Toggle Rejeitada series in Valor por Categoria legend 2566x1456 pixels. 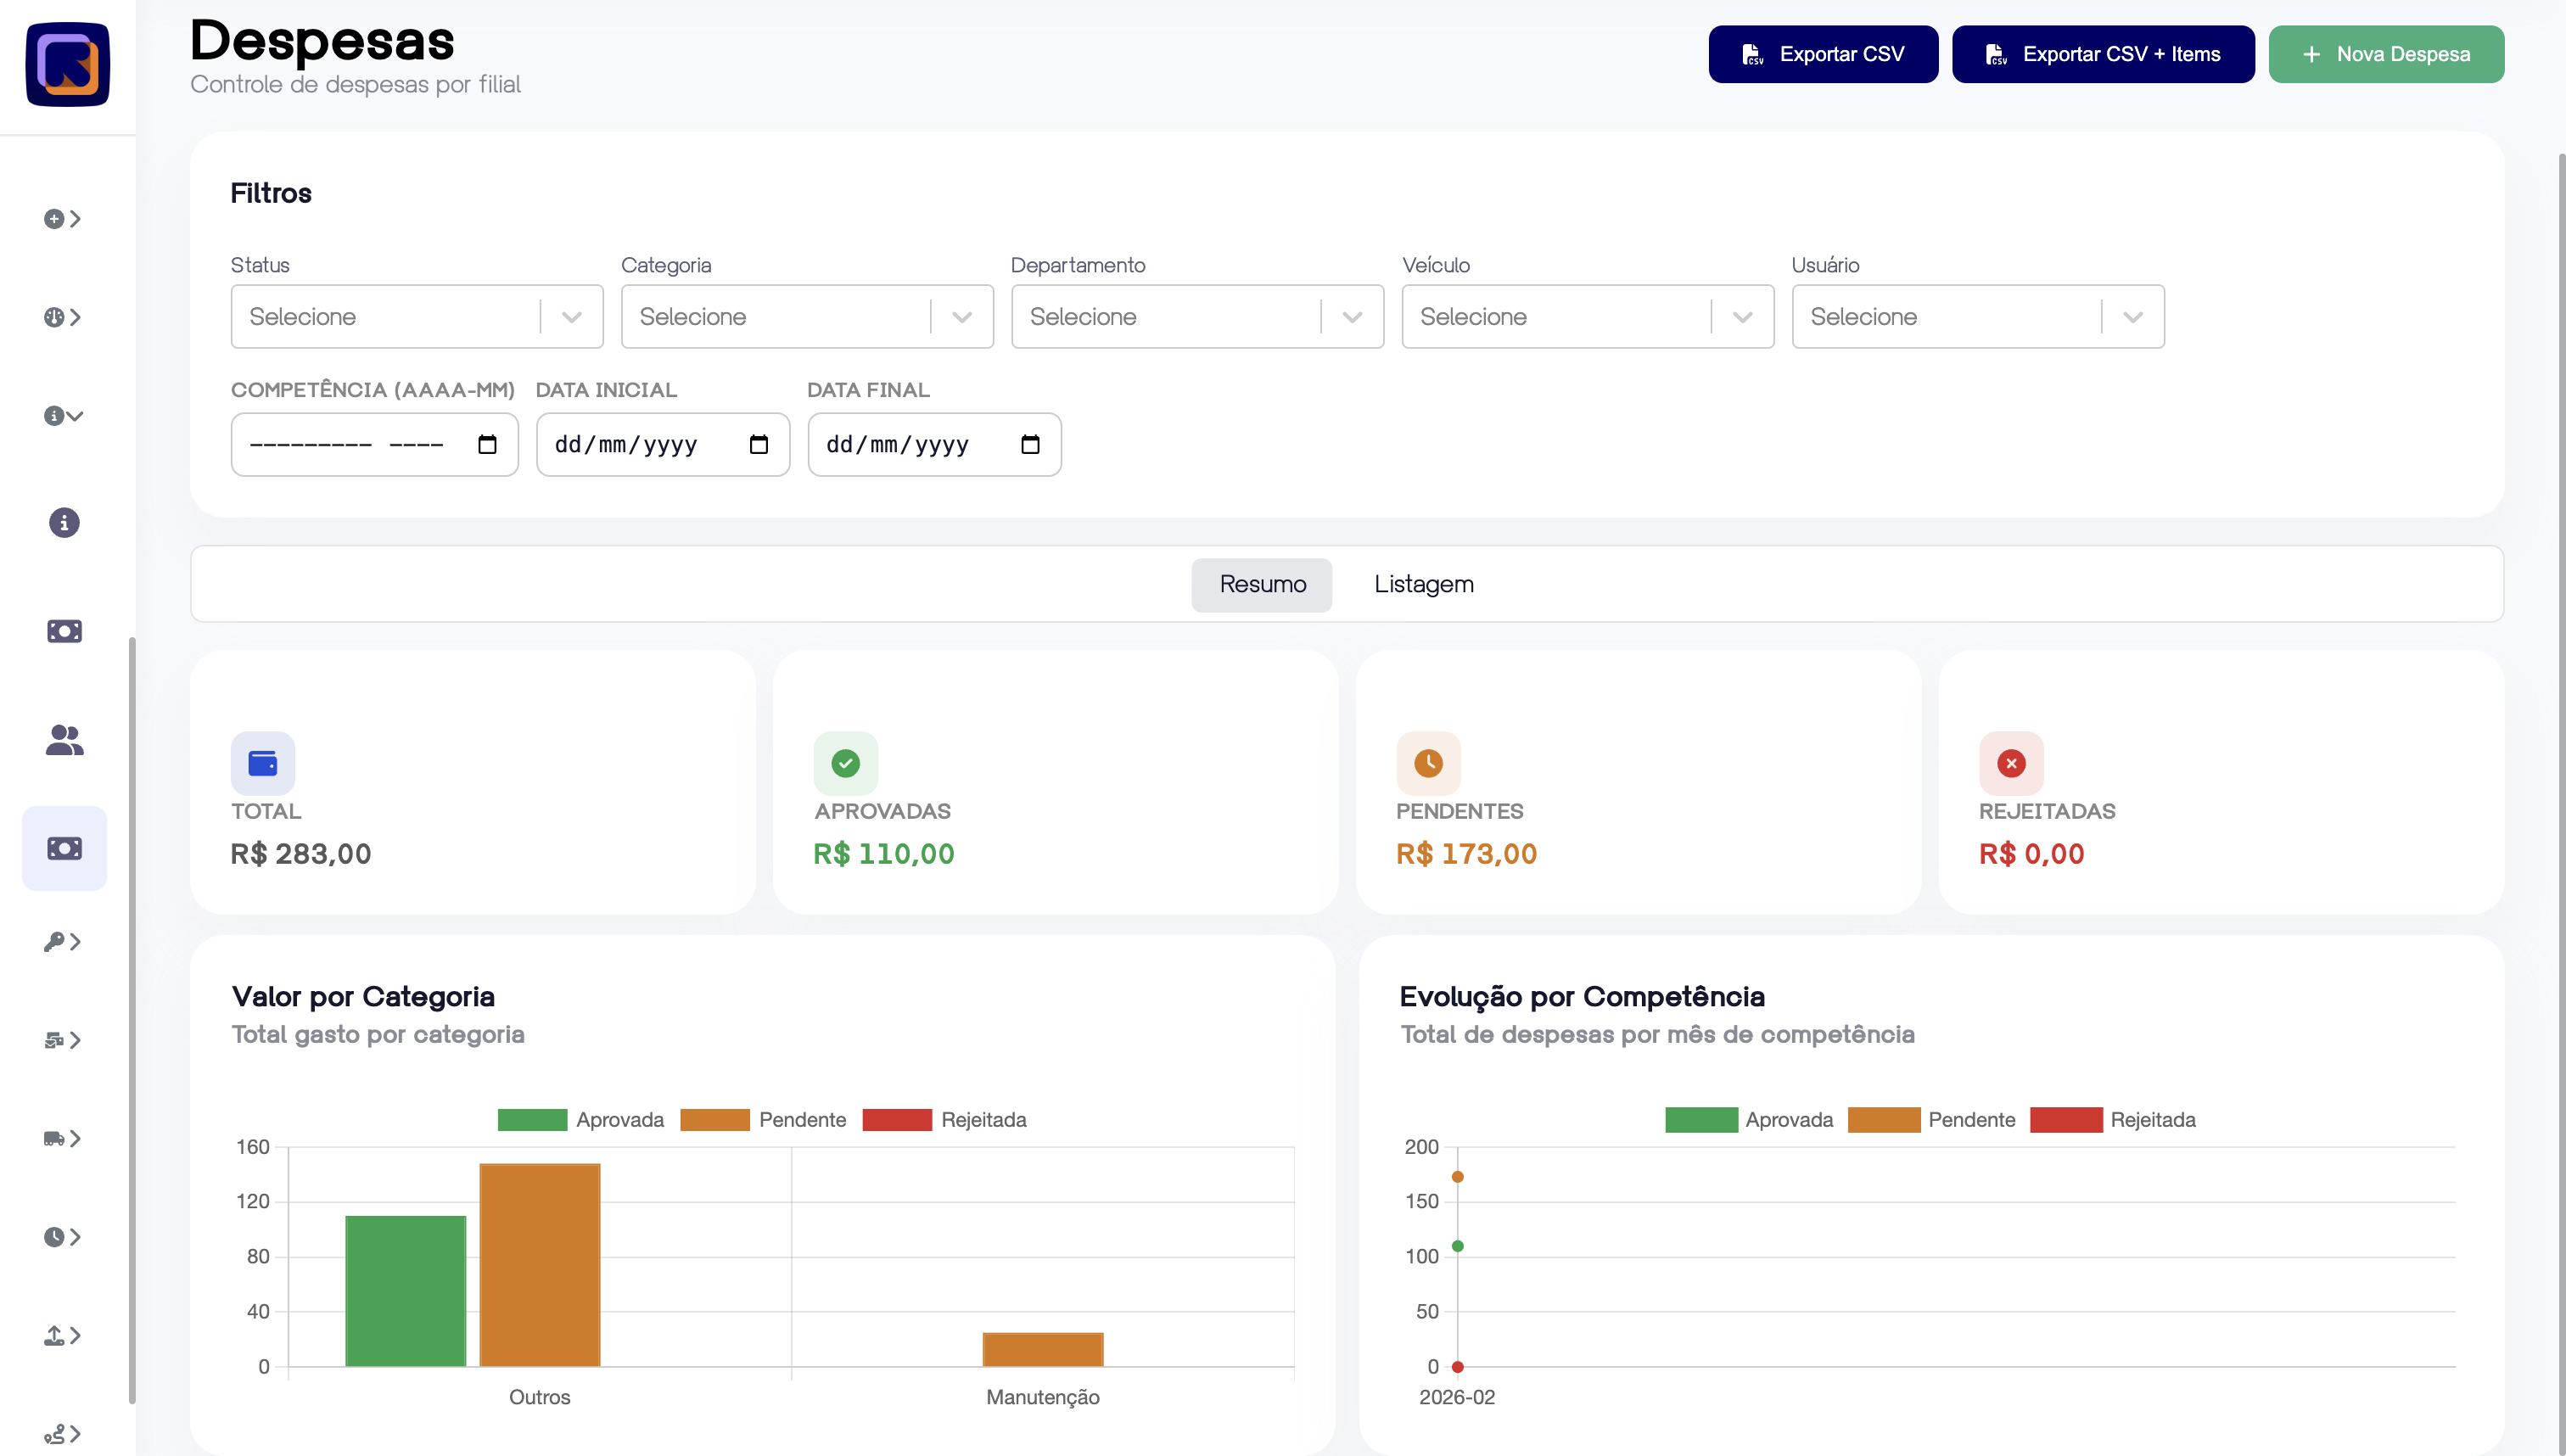pyautogui.click(x=944, y=1120)
